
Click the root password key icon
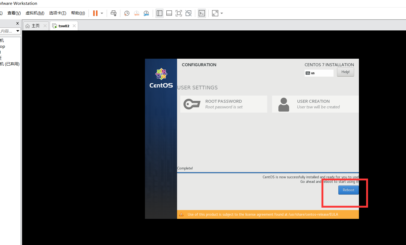[x=192, y=104]
